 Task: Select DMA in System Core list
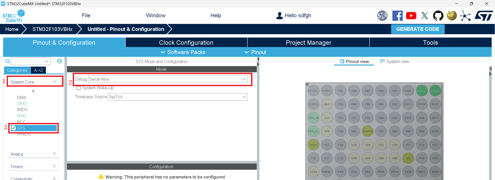22,97
